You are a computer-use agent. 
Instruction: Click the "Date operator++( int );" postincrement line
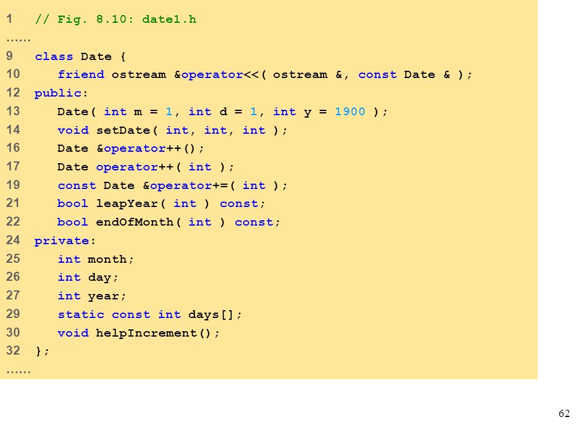(x=145, y=167)
